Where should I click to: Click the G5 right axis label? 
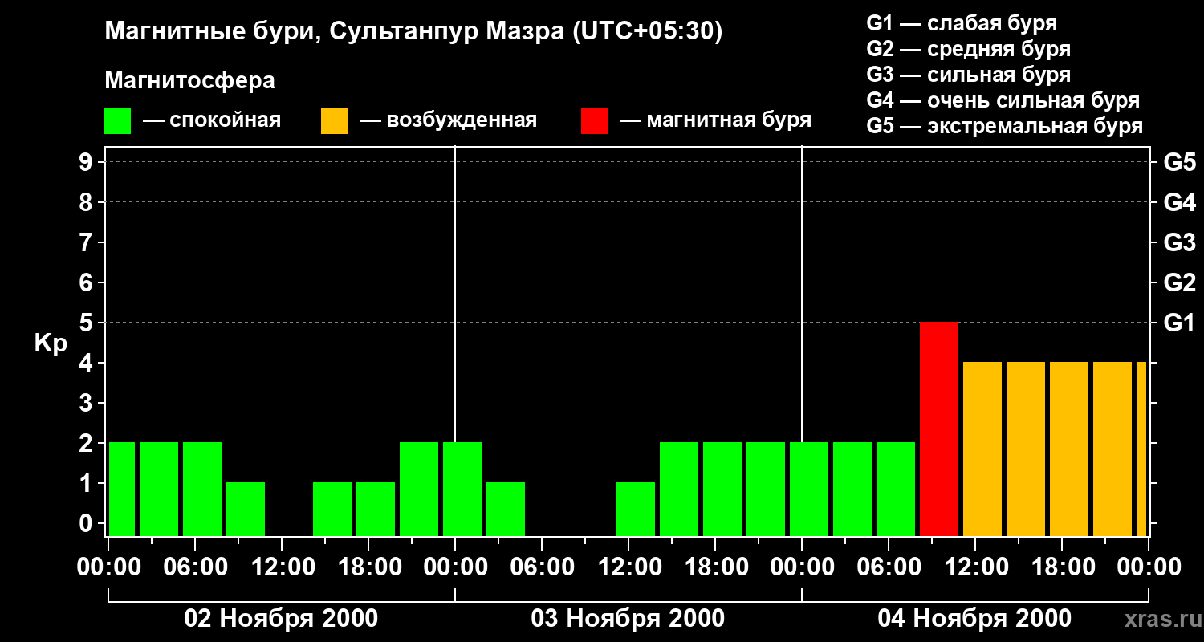1179,162
